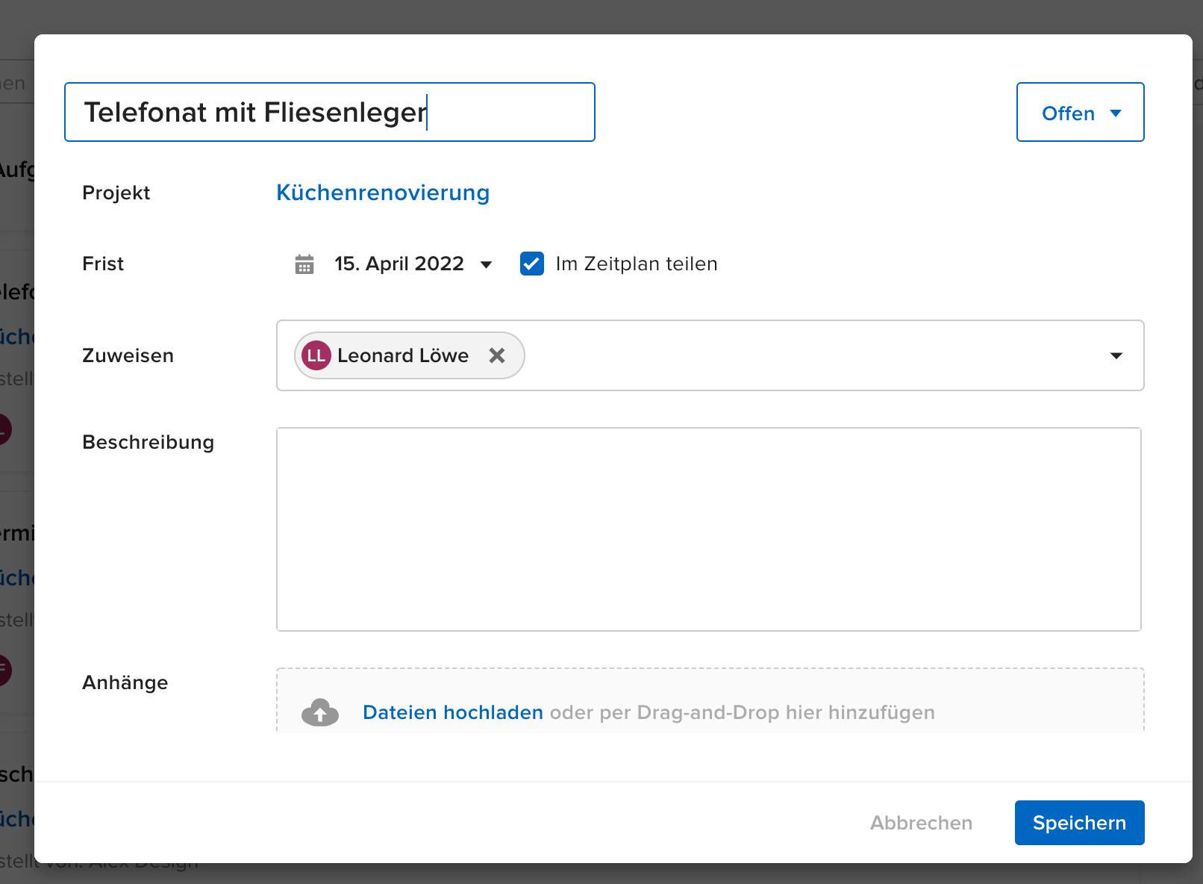Viewport: 1203px width, 884px height.
Task: Click the empty area of Zuweisen field
Action: coord(813,355)
